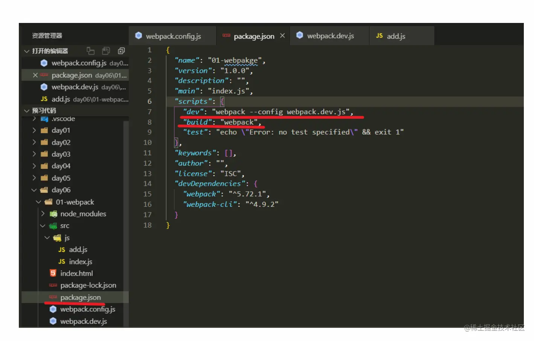Click line number 1 in the gutter
534x341 pixels.
tap(150, 50)
